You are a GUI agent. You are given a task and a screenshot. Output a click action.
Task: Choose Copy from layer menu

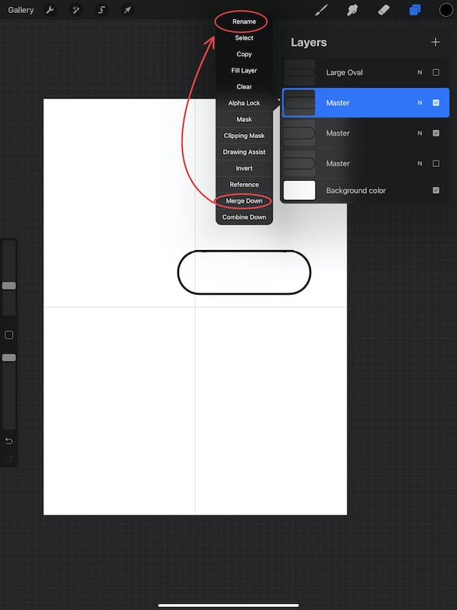point(244,54)
